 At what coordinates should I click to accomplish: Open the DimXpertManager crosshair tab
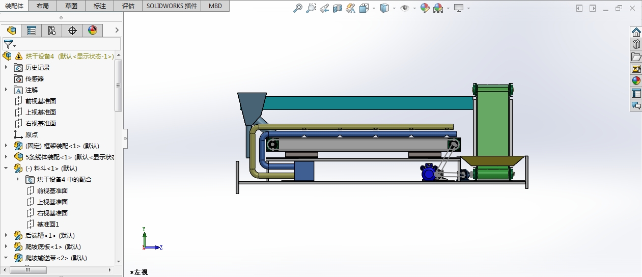click(x=72, y=31)
